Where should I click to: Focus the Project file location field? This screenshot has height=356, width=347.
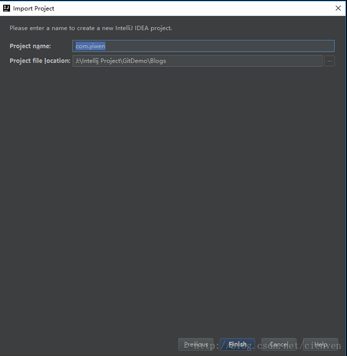198,61
